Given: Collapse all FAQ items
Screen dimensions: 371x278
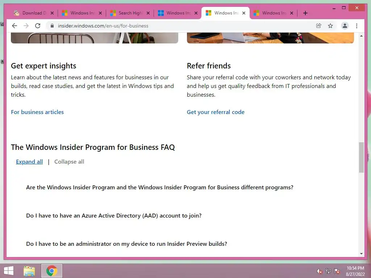Looking at the screenshot, I should tap(69, 162).
